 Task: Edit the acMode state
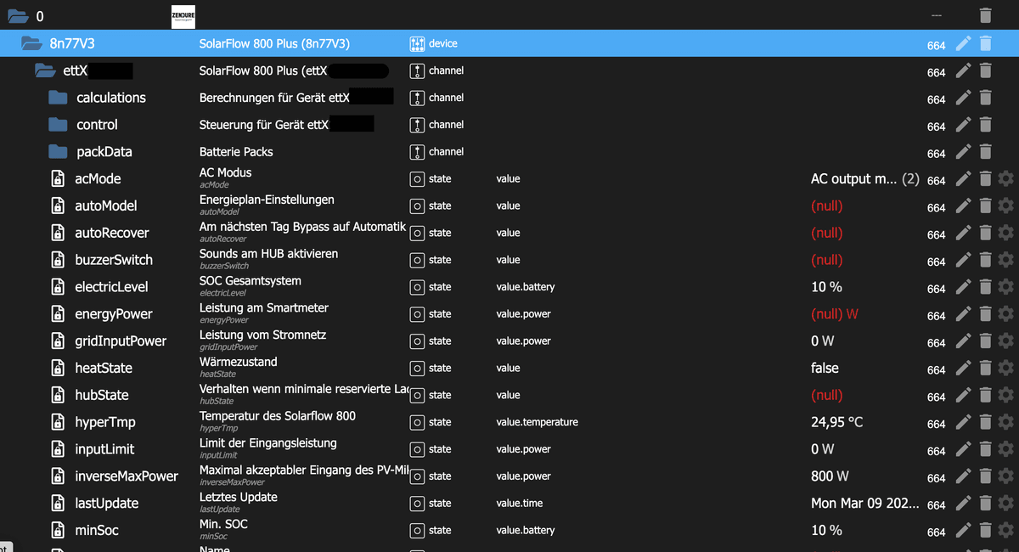[963, 179]
